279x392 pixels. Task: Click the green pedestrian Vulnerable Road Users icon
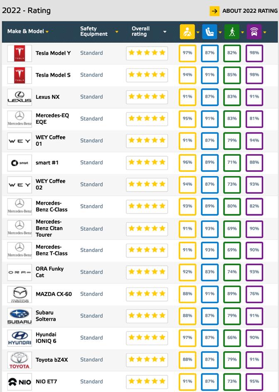coord(232,32)
